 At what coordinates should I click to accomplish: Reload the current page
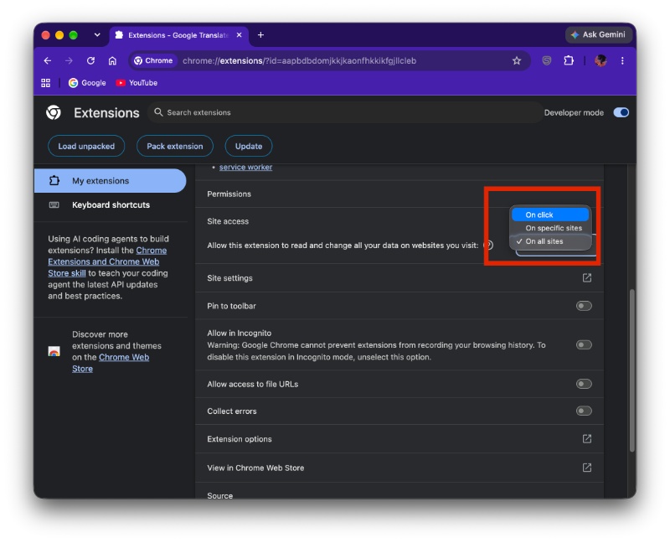(x=90, y=60)
